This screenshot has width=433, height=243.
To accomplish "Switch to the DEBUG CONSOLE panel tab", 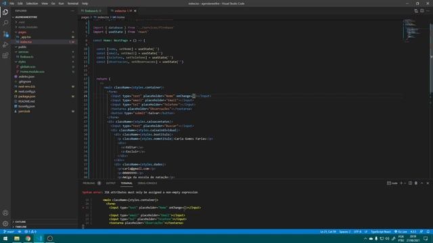I will click(147, 183).
